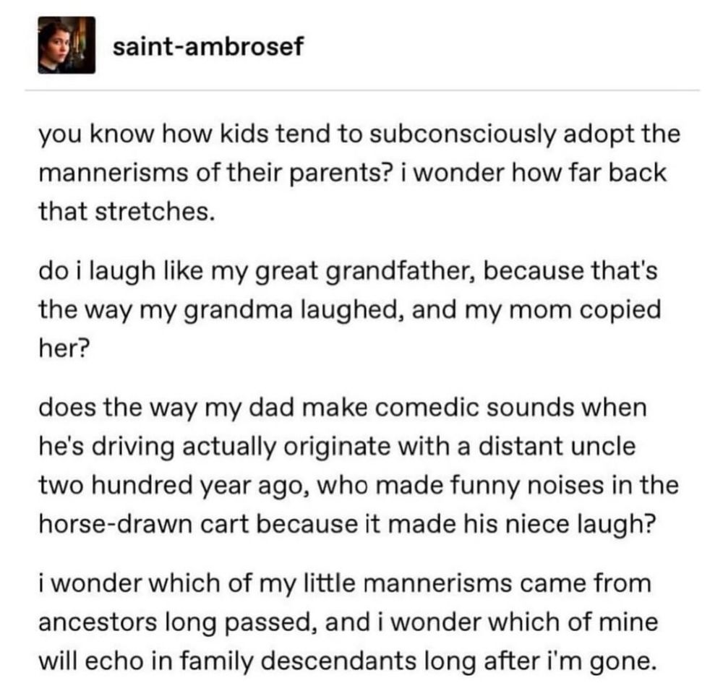Click the line "that stretches."

(x=127, y=211)
